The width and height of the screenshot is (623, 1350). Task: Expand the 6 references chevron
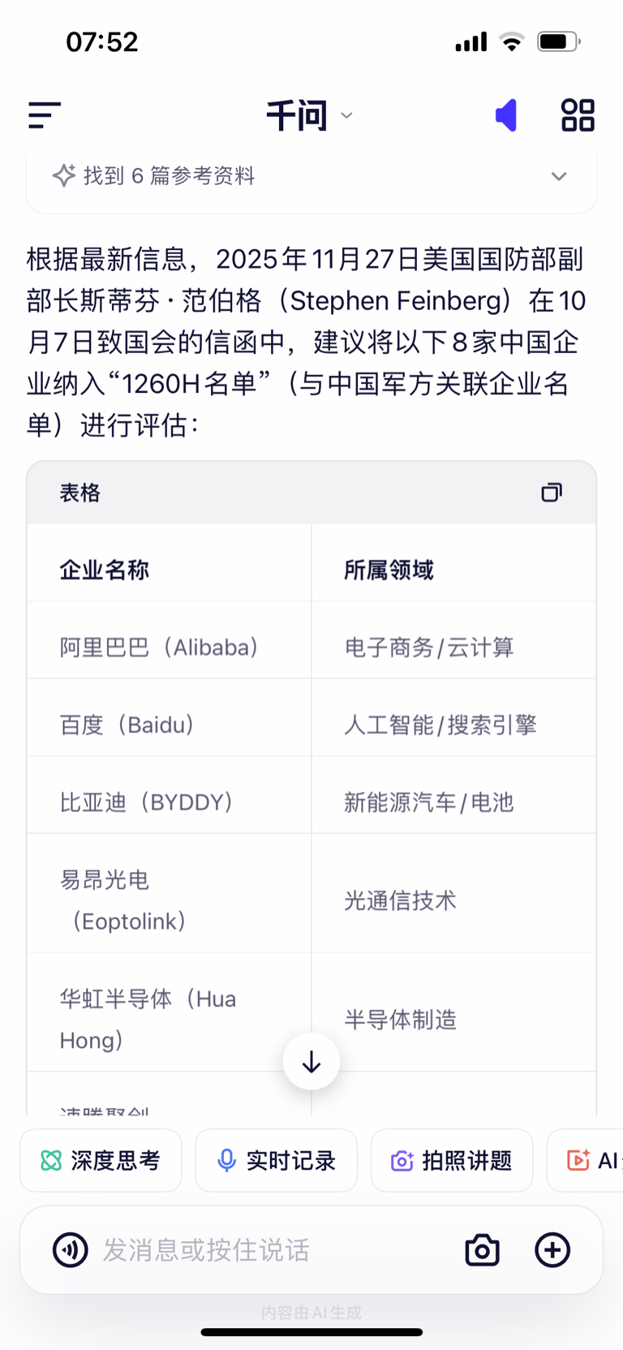[559, 176]
